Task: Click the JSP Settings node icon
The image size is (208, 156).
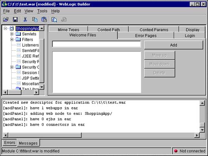Action: pos(19,78)
